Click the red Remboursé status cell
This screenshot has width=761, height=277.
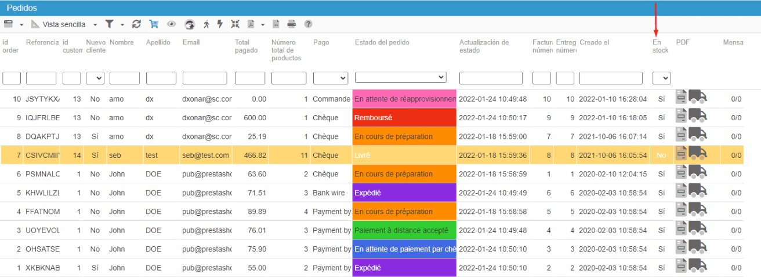point(404,117)
